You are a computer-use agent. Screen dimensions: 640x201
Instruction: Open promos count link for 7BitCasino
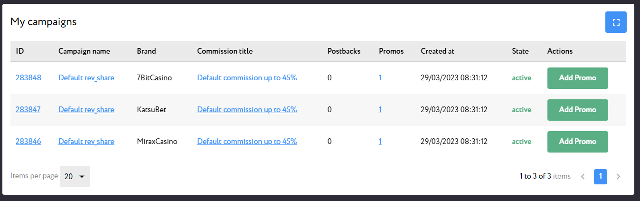[380, 78]
